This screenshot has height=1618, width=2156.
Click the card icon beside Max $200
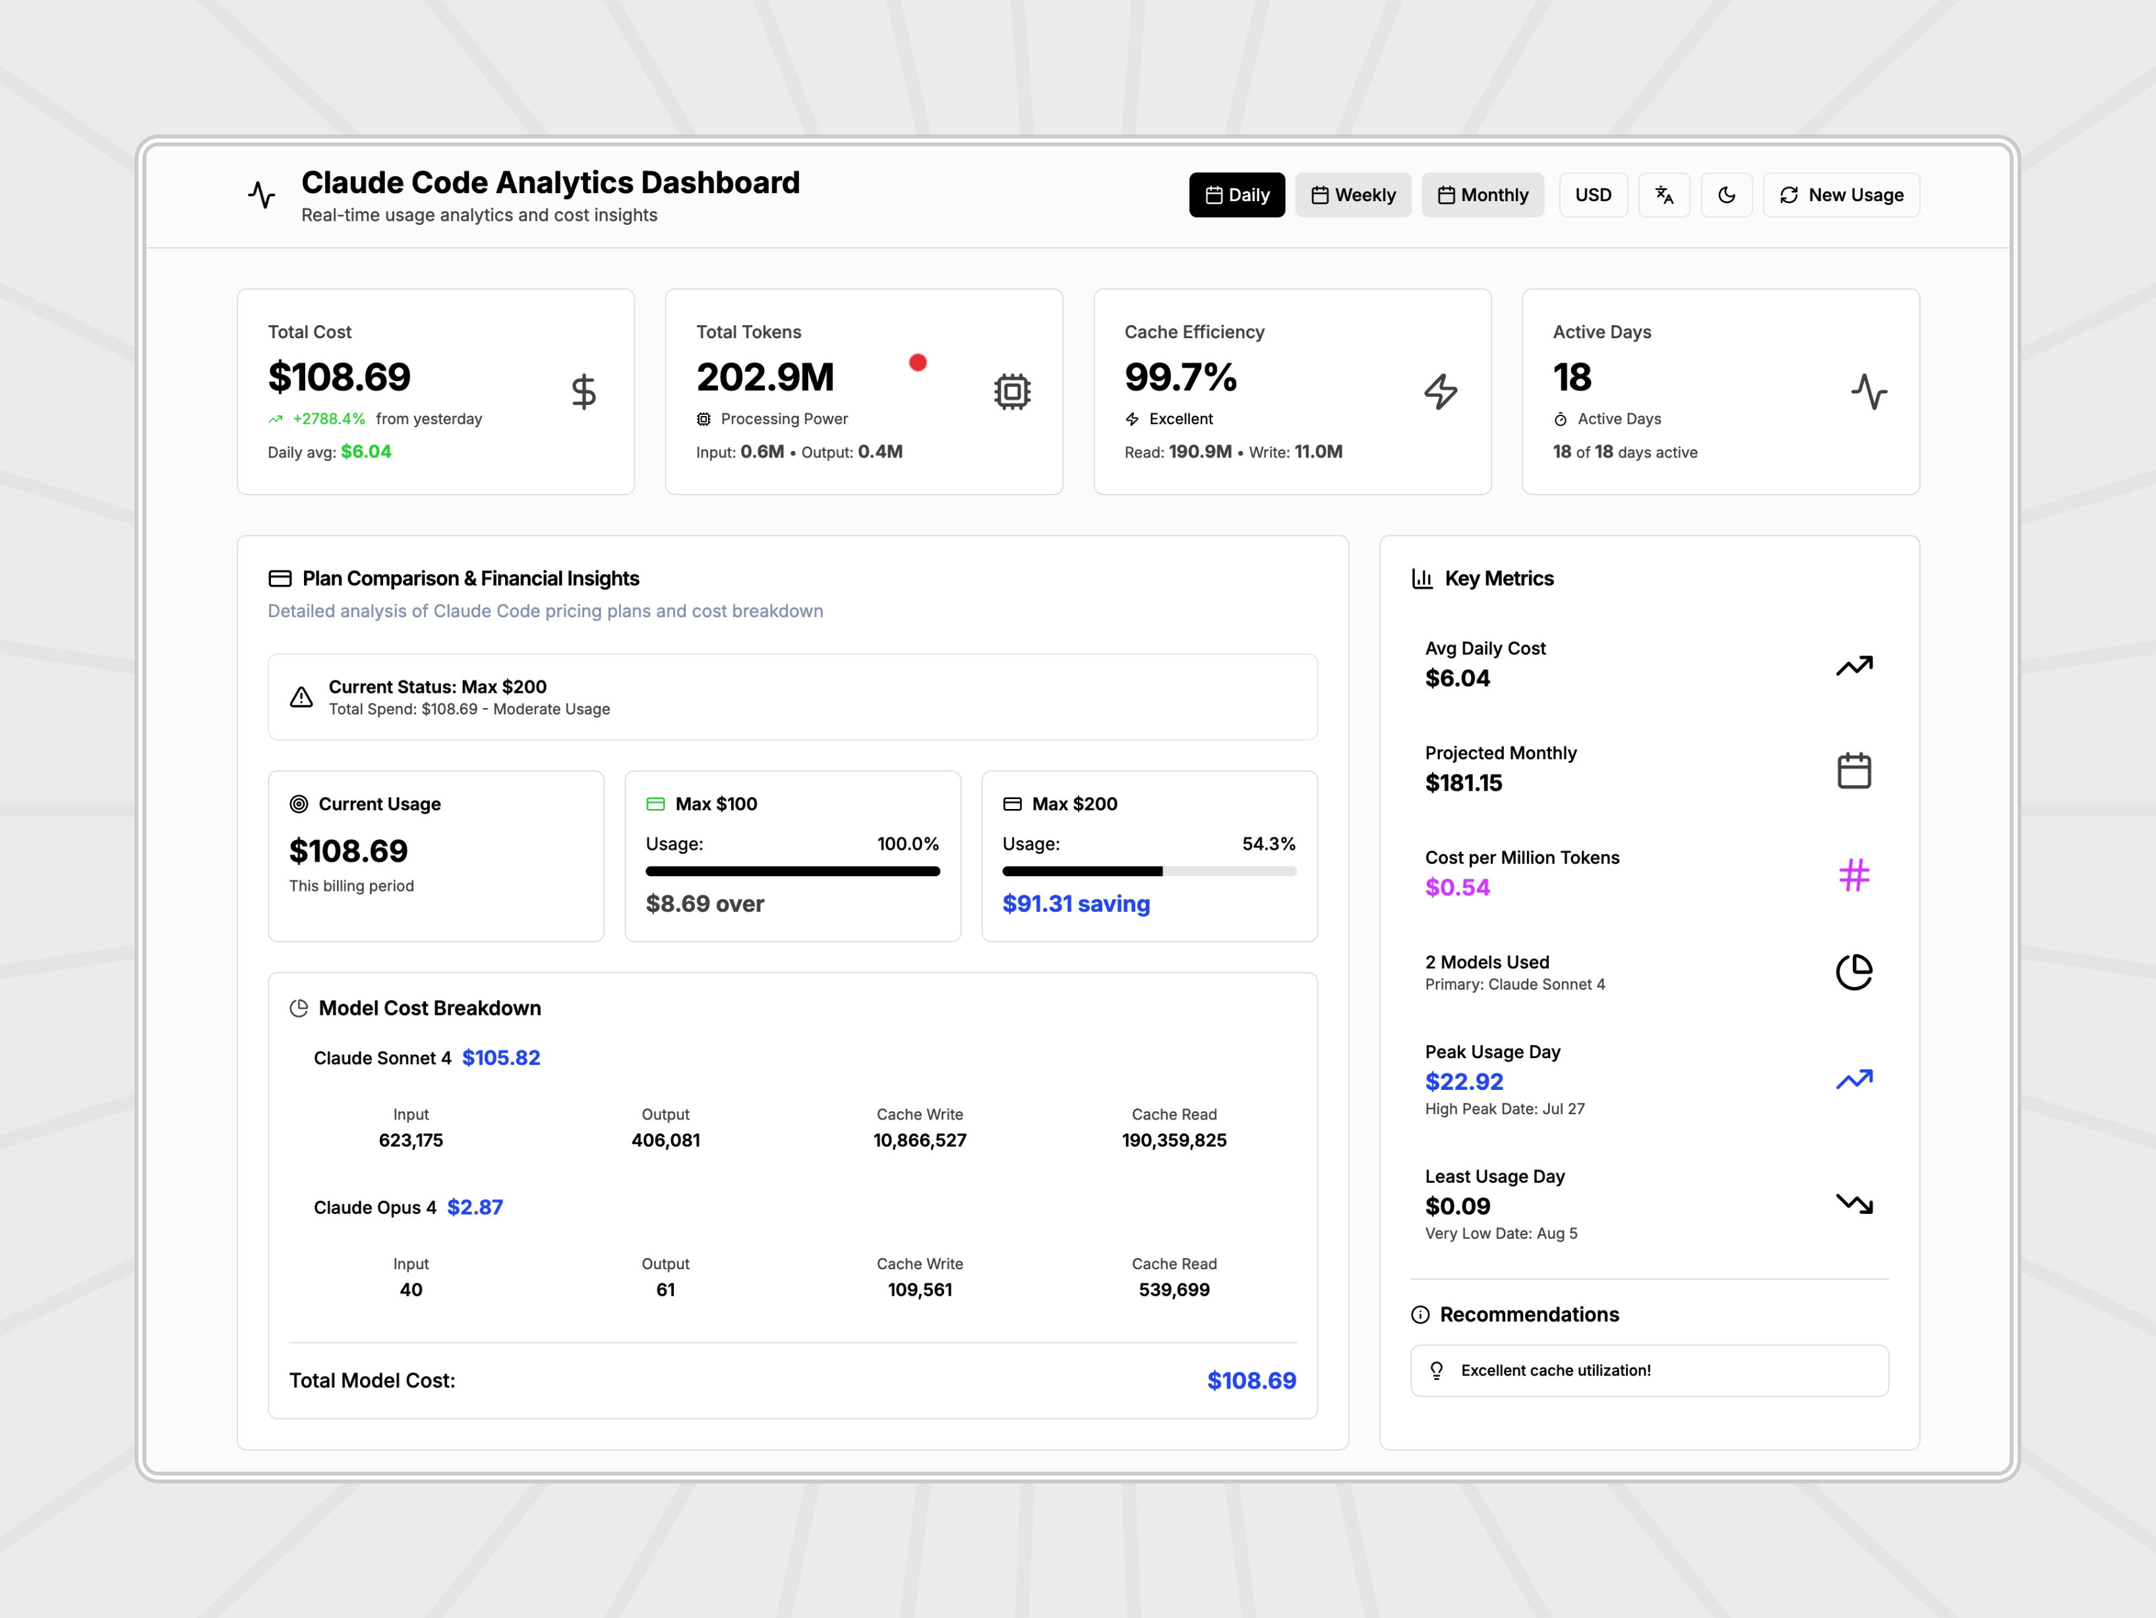point(1013,804)
